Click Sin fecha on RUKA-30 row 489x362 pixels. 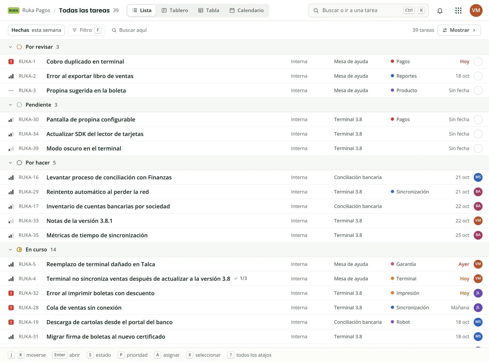[x=459, y=119]
